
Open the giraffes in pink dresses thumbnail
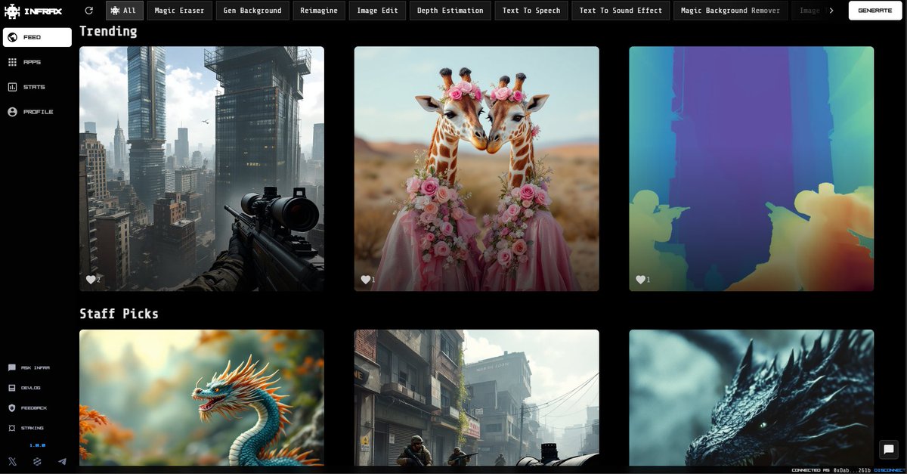pyautogui.click(x=476, y=169)
